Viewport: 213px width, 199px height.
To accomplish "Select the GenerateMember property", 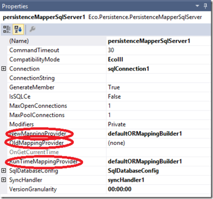I will tap(32, 87).
